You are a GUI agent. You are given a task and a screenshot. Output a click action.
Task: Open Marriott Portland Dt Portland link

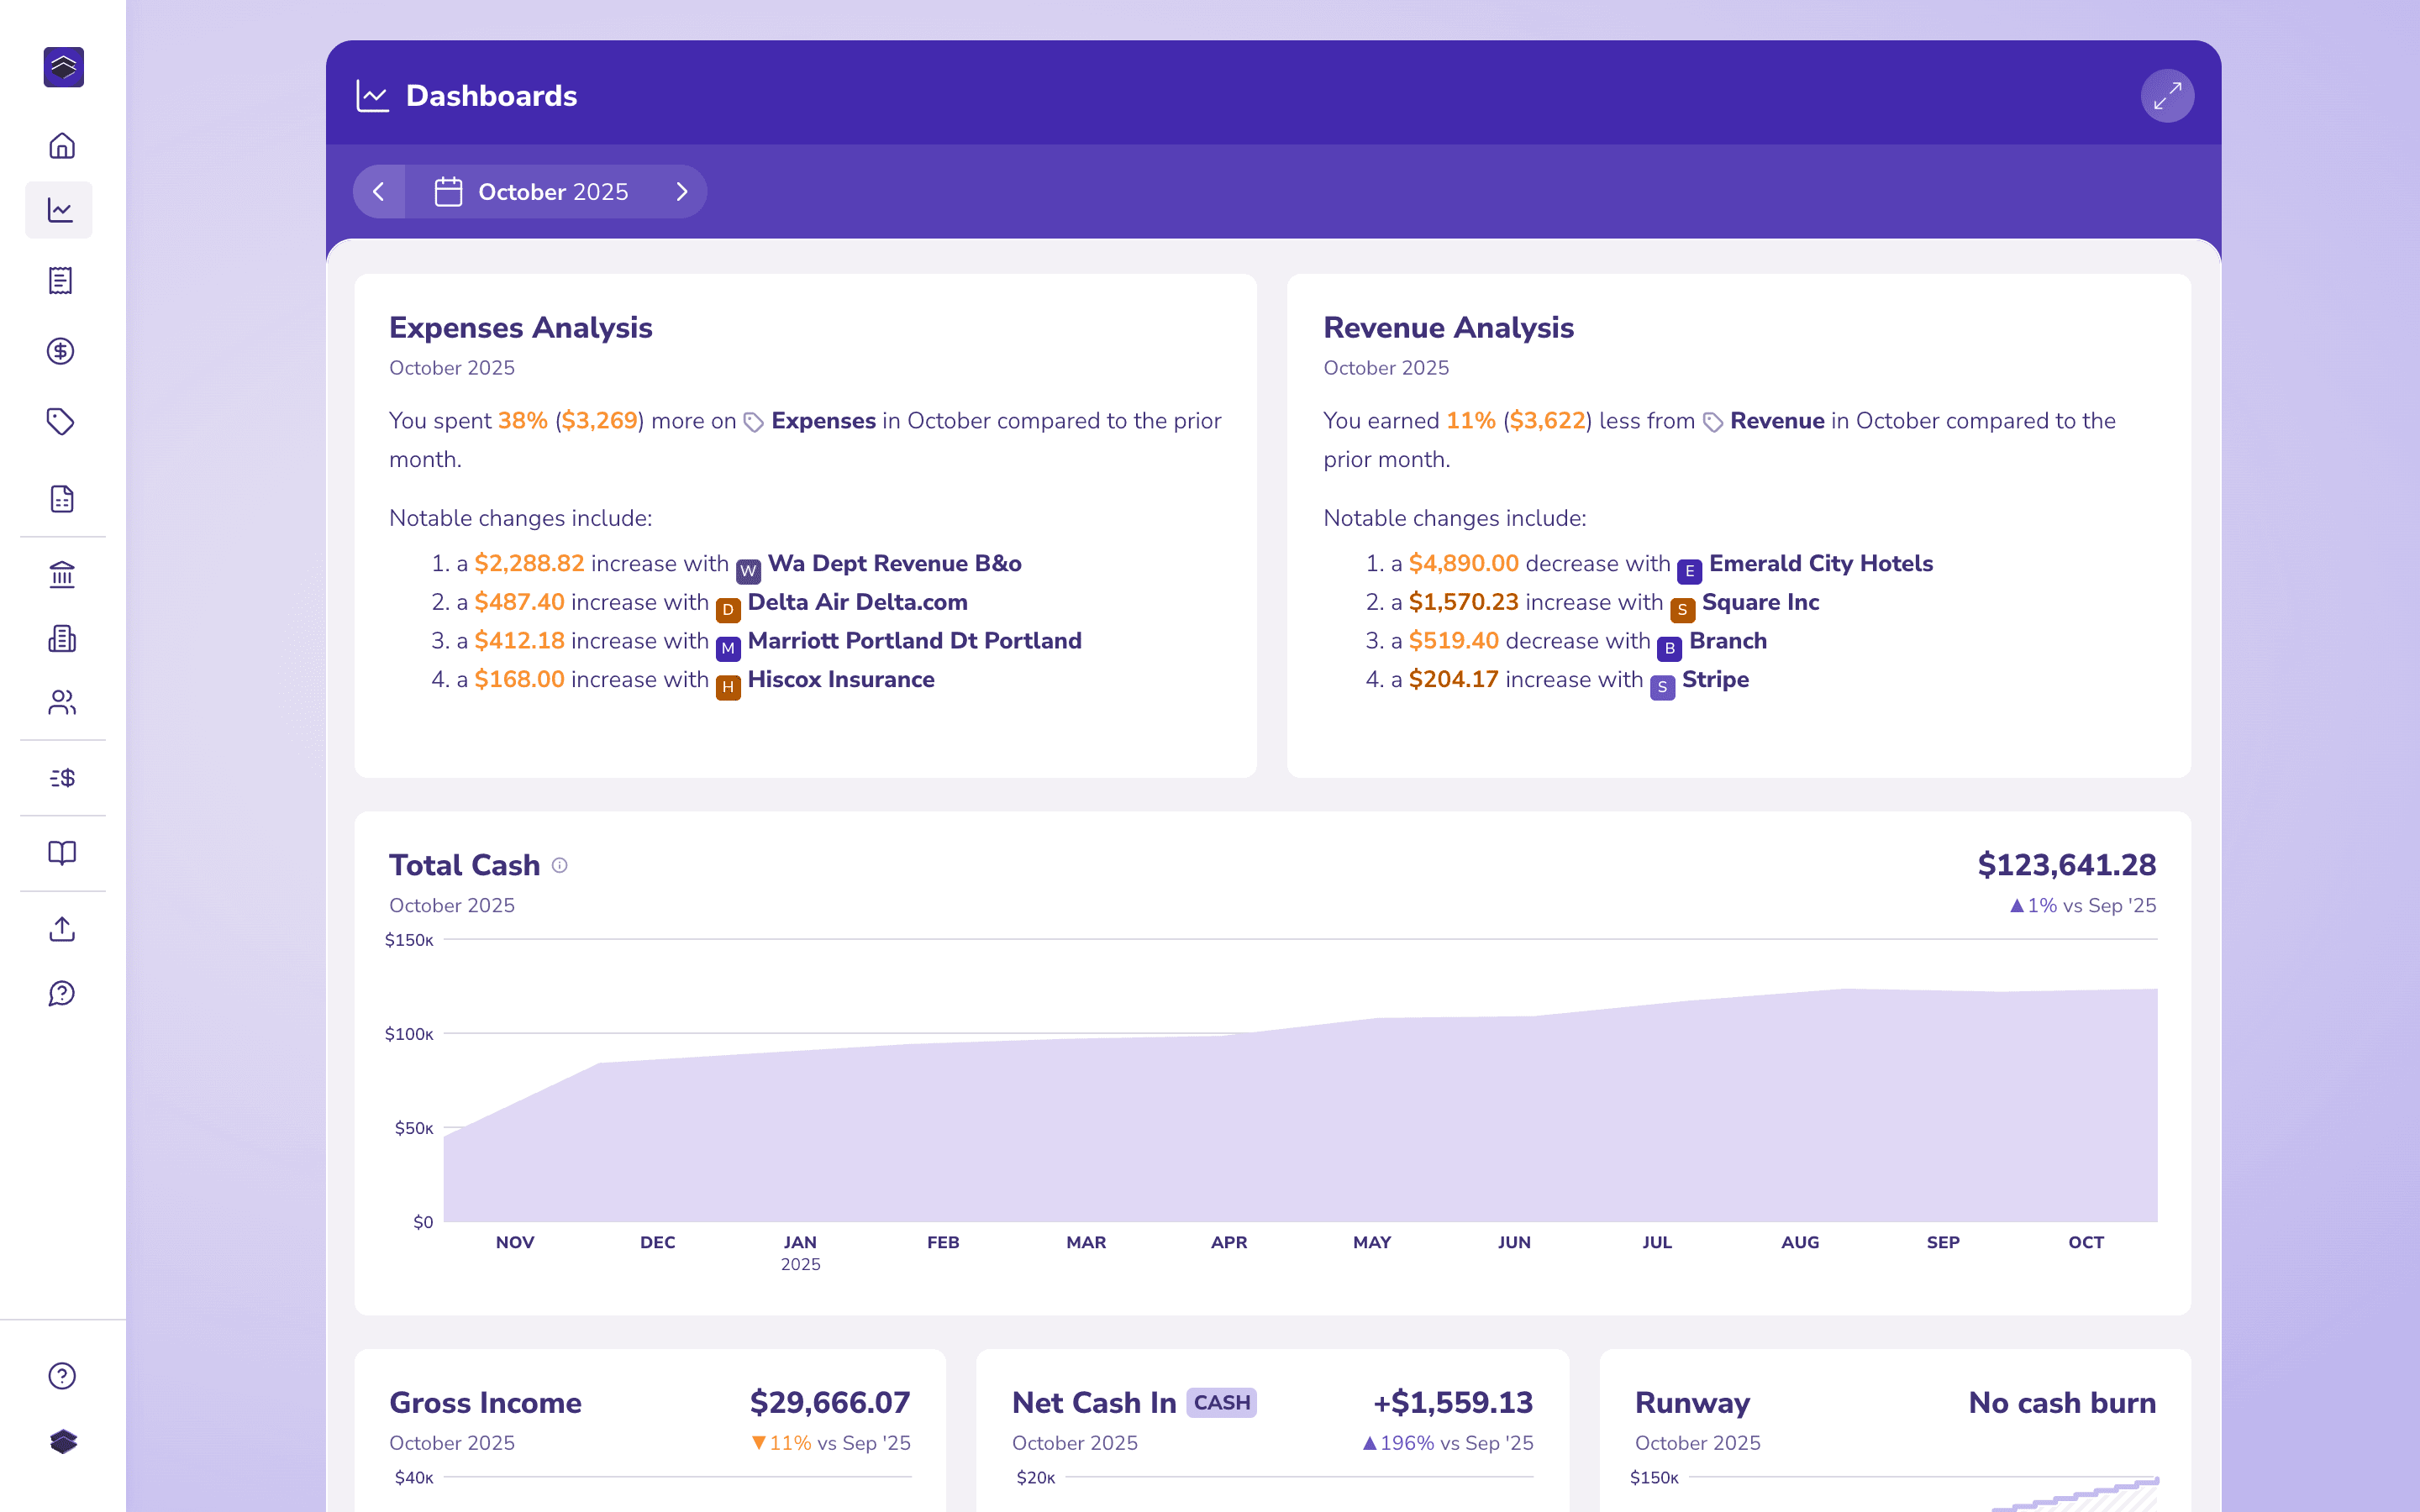click(x=914, y=641)
